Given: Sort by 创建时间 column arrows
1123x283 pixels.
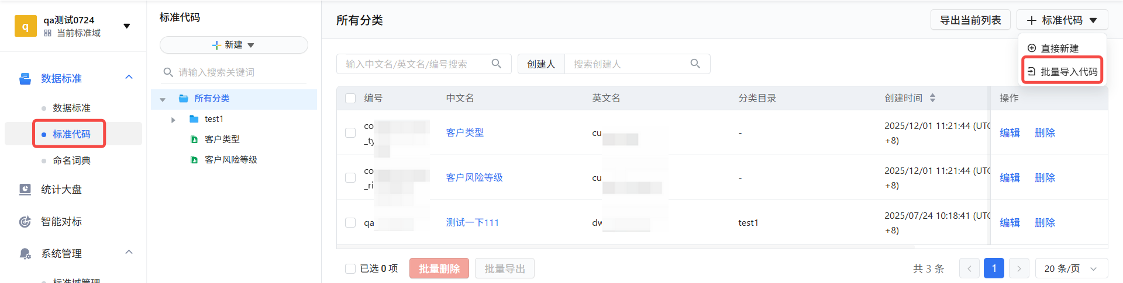Looking at the screenshot, I should (932, 98).
